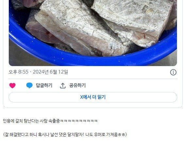
Task: Open the circled info icon beside the date
Action: [x=173, y=72]
